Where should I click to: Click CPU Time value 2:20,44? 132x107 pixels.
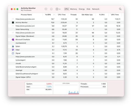64,23
